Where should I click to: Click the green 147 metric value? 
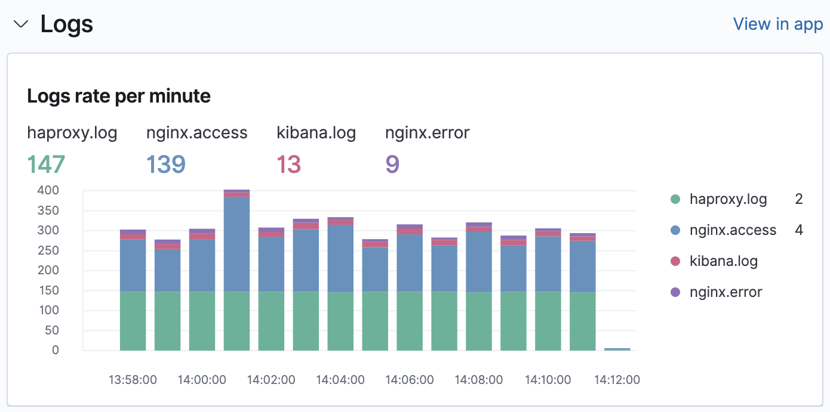(x=45, y=165)
